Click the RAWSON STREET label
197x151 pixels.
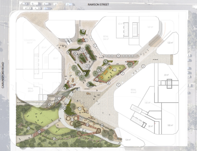click(98, 5)
